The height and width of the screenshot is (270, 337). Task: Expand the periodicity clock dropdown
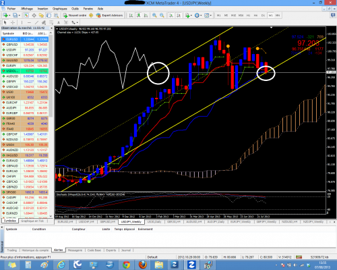pyautogui.click(x=201, y=16)
